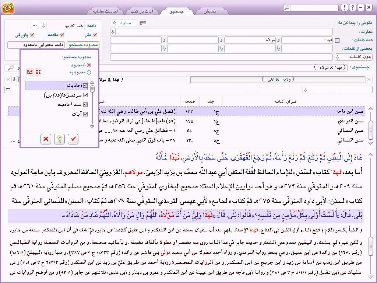The image size is (377, 283).
Task: Open the احادیث مشابه tab
Action: point(105,11)
